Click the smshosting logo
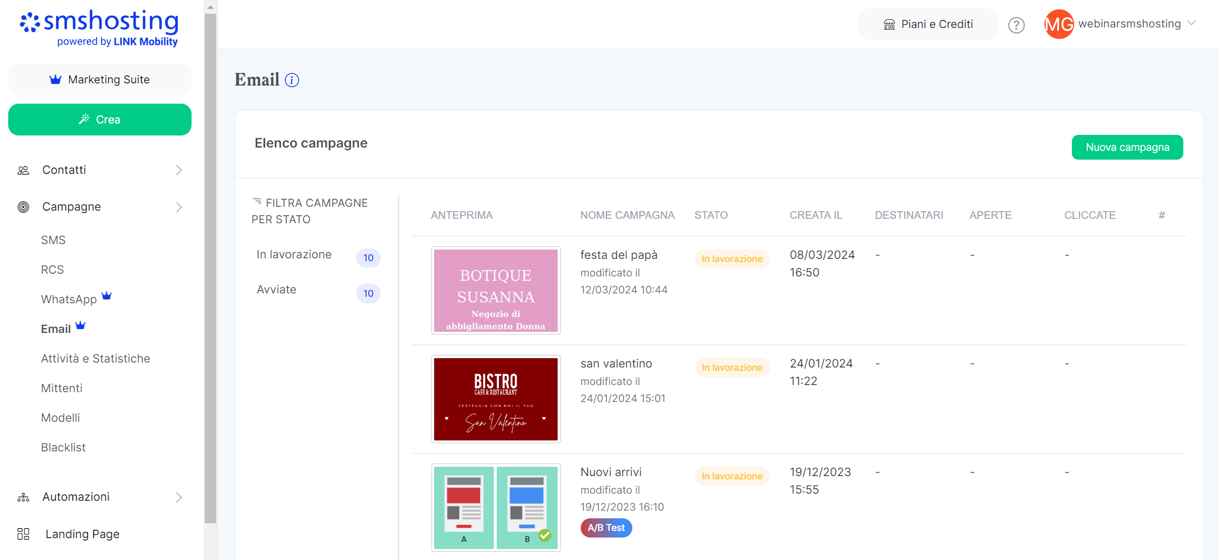1219x560 pixels. [x=99, y=29]
